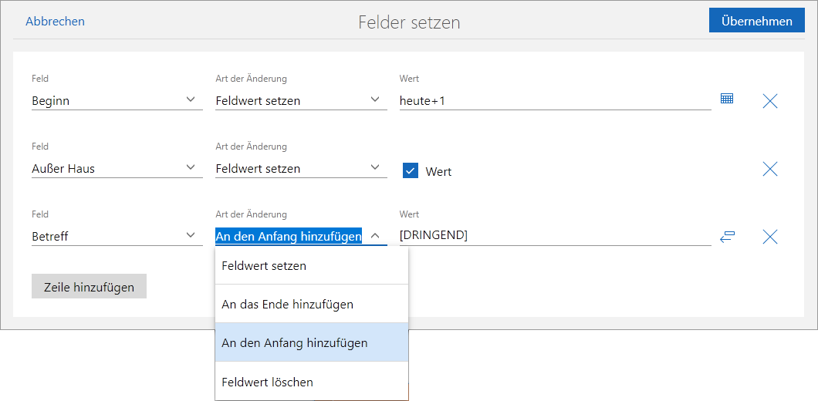Select Feldwert setzen from the list
The width and height of the screenshot is (818, 401).
[x=311, y=265]
